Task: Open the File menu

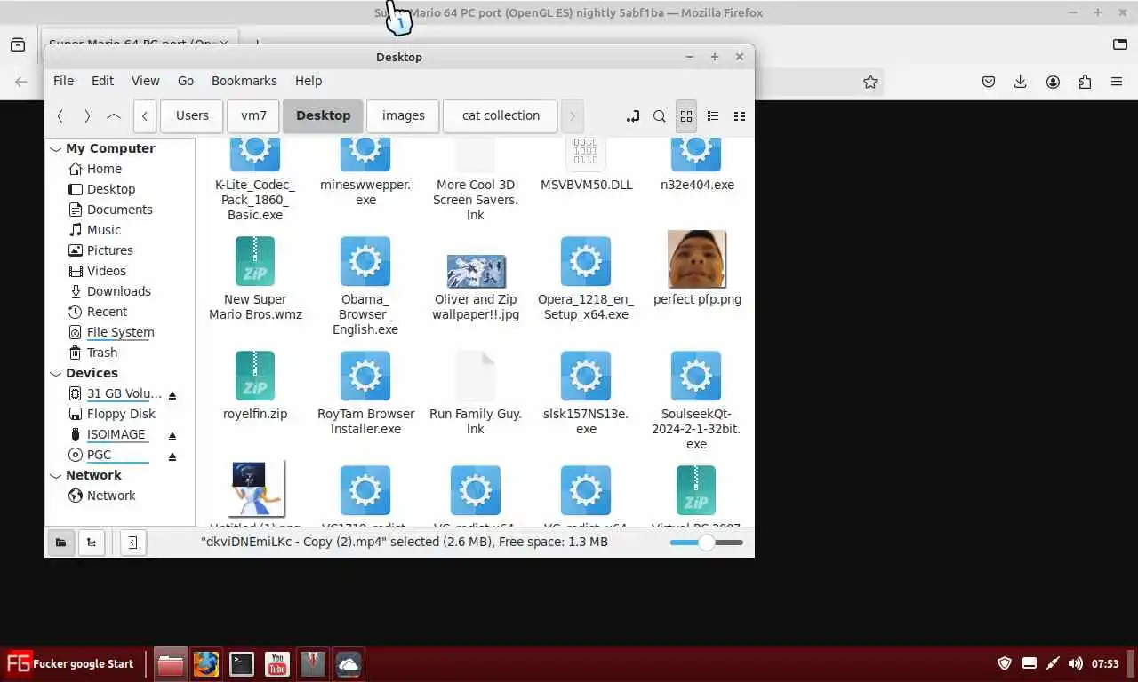Action: (63, 81)
